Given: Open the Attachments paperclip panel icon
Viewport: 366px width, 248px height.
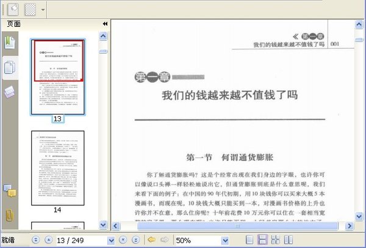Looking at the screenshot, I should pyautogui.click(x=9, y=215).
